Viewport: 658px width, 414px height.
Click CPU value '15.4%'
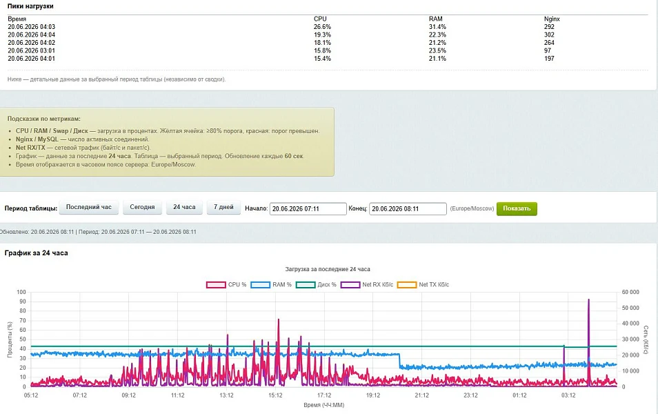click(322, 59)
